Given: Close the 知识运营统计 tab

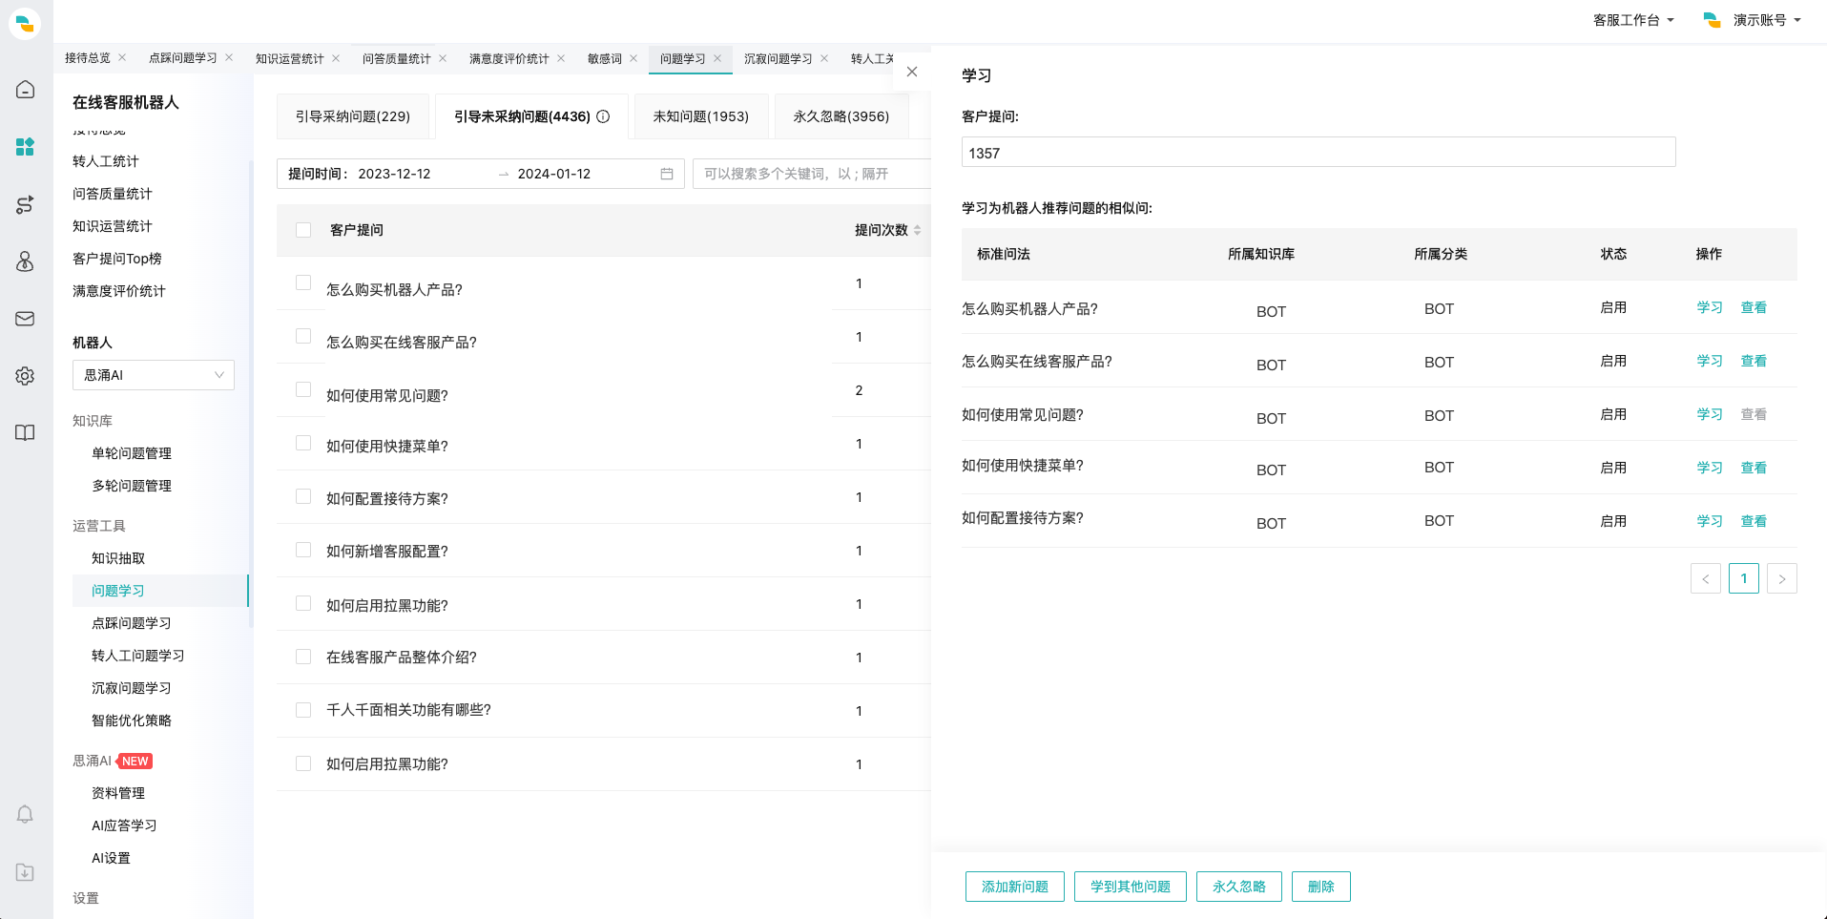Looking at the screenshot, I should click(336, 58).
